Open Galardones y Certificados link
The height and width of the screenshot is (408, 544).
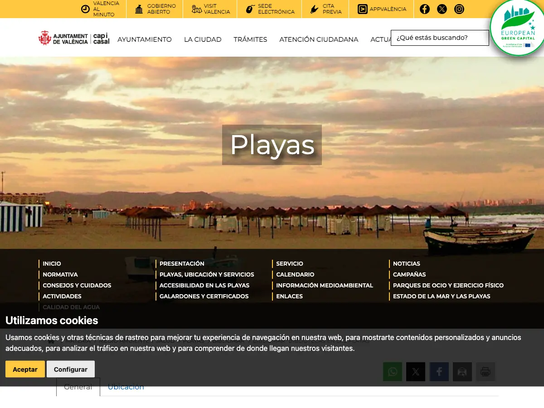204,296
